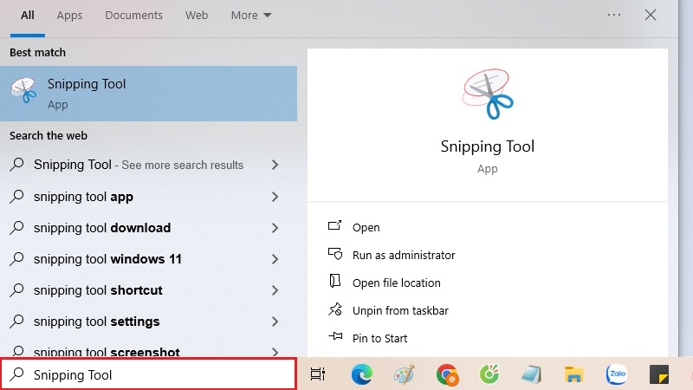Click the pin icon beside Pin to Start
This screenshot has width=693, height=390.
(335, 336)
